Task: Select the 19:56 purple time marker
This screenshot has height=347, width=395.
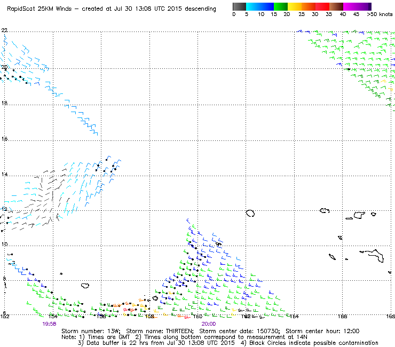Action: [49, 324]
